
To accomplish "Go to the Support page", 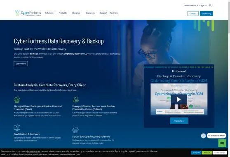I will [103, 13].
